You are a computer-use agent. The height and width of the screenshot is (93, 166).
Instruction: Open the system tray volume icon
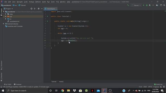point(145,91)
